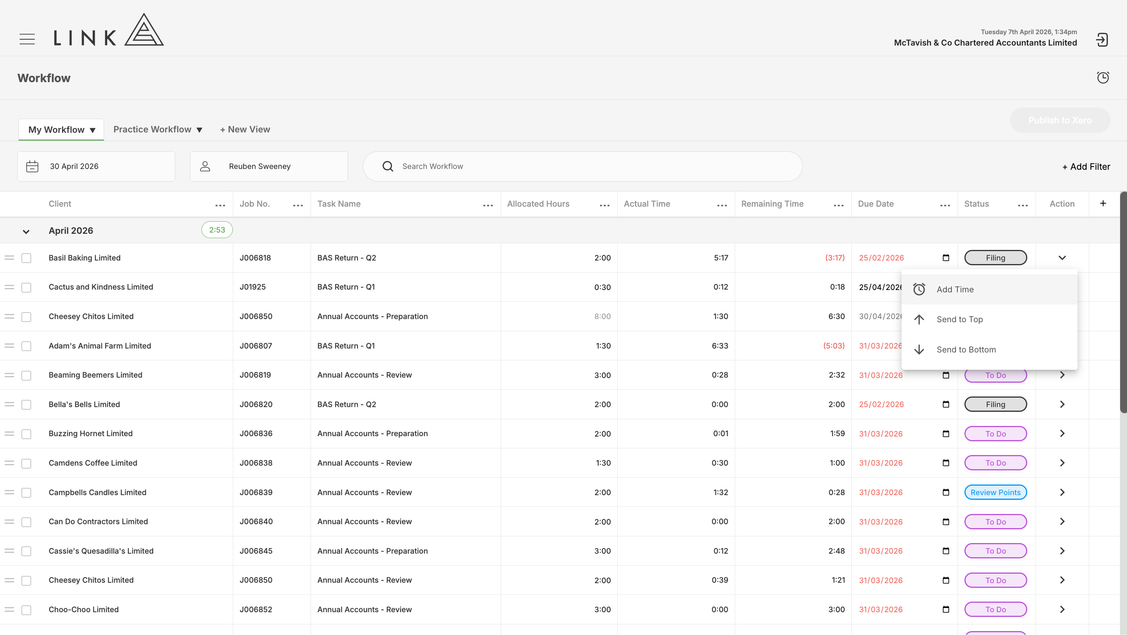Choose Send to Top from action menu
Screen dimensions: 1127x635
point(989,319)
